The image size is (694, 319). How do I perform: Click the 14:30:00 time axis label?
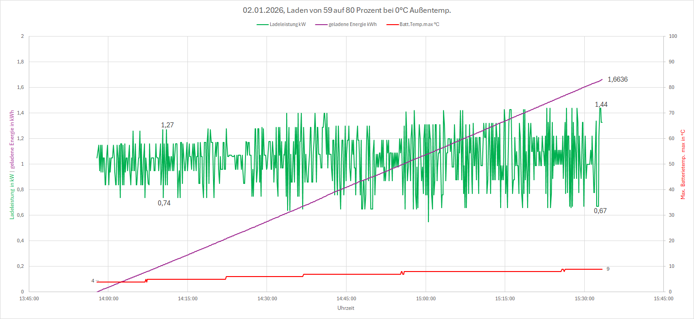coord(267,299)
